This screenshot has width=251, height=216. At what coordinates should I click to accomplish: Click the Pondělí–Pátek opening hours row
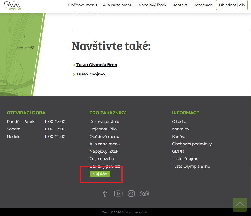(36, 122)
